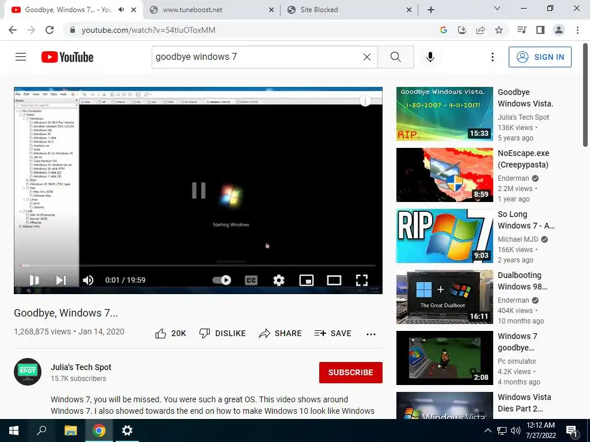This screenshot has width=590, height=442.
Task: Subscribe to Julia's Tech Spot
Action: 351,372
